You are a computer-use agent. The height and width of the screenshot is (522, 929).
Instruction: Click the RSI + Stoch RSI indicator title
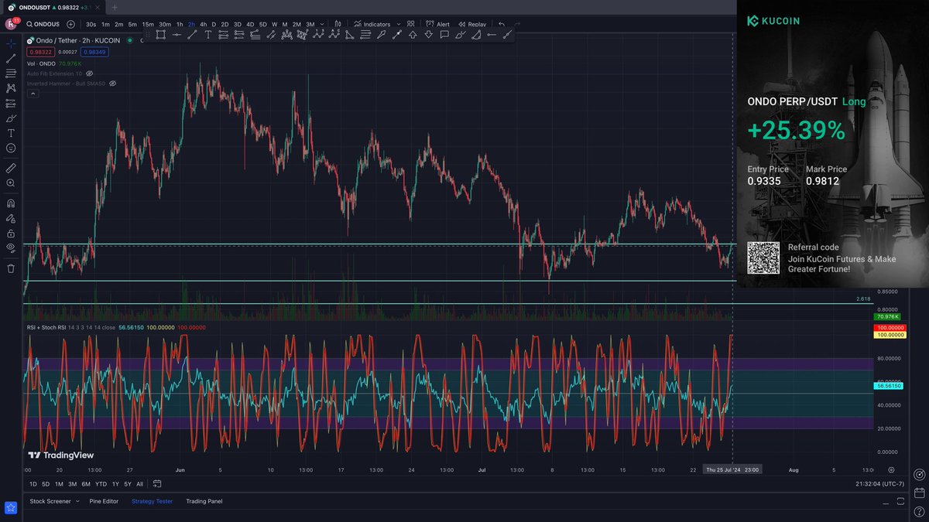(x=47, y=327)
